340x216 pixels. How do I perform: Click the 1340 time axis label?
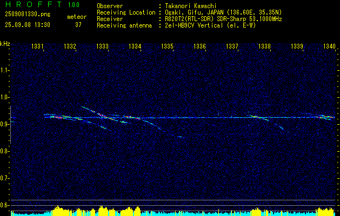[x=329, y=46]
